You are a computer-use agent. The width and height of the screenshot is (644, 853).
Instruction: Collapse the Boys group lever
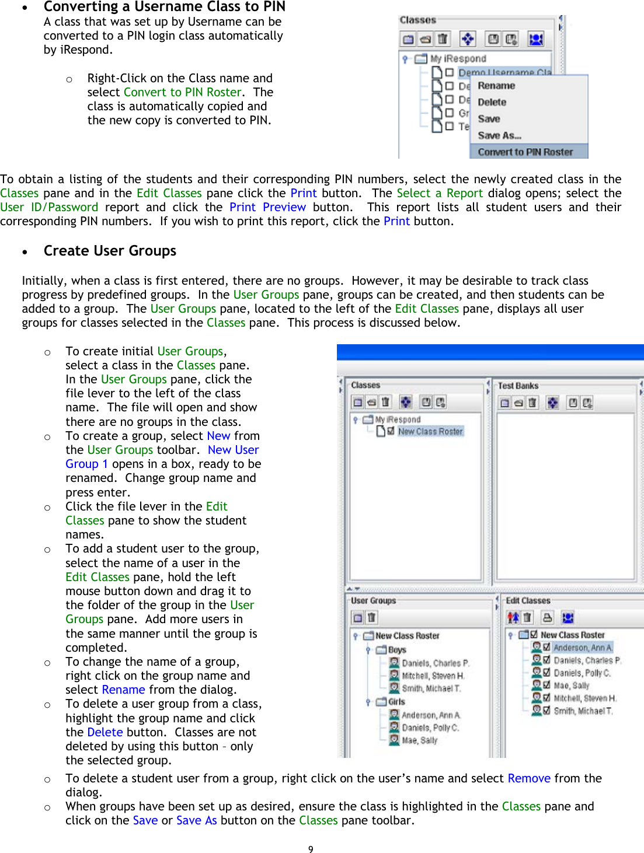[368, 649]
